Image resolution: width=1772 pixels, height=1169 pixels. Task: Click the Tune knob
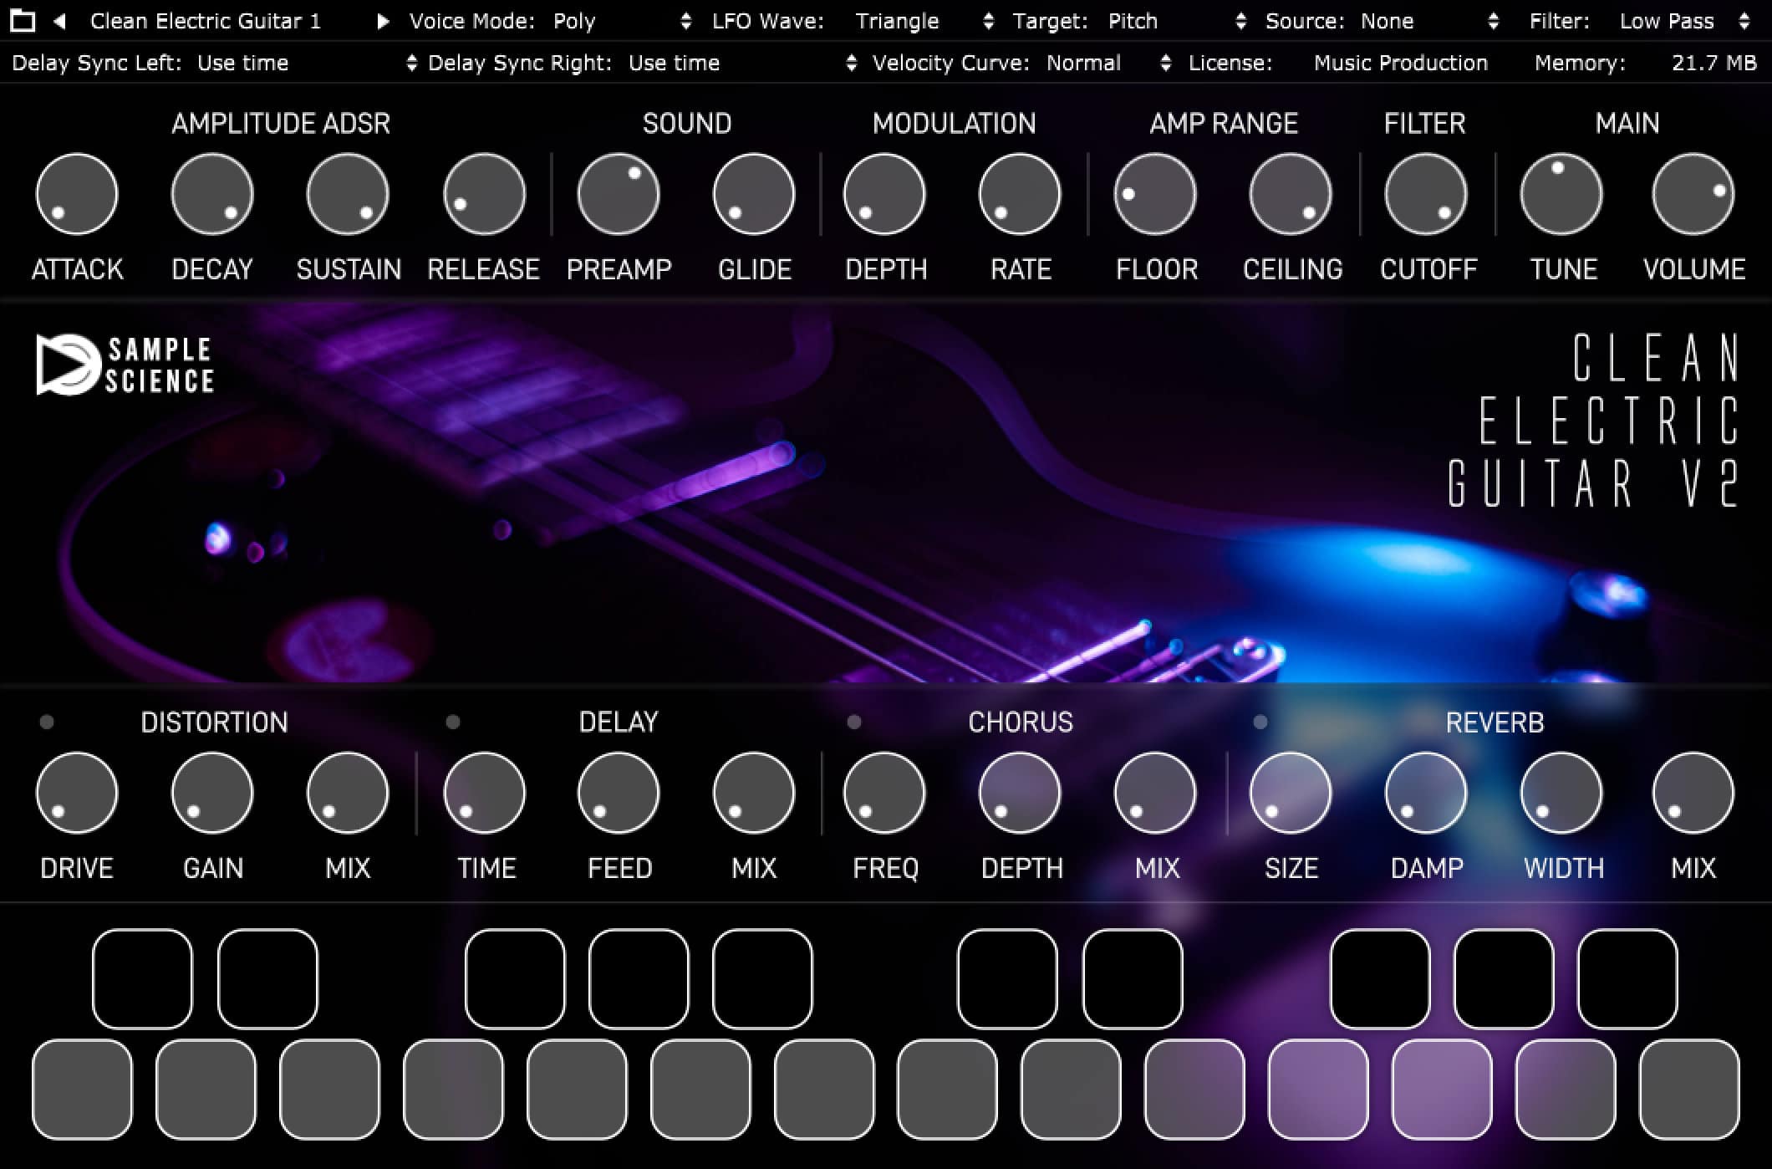1561,194
